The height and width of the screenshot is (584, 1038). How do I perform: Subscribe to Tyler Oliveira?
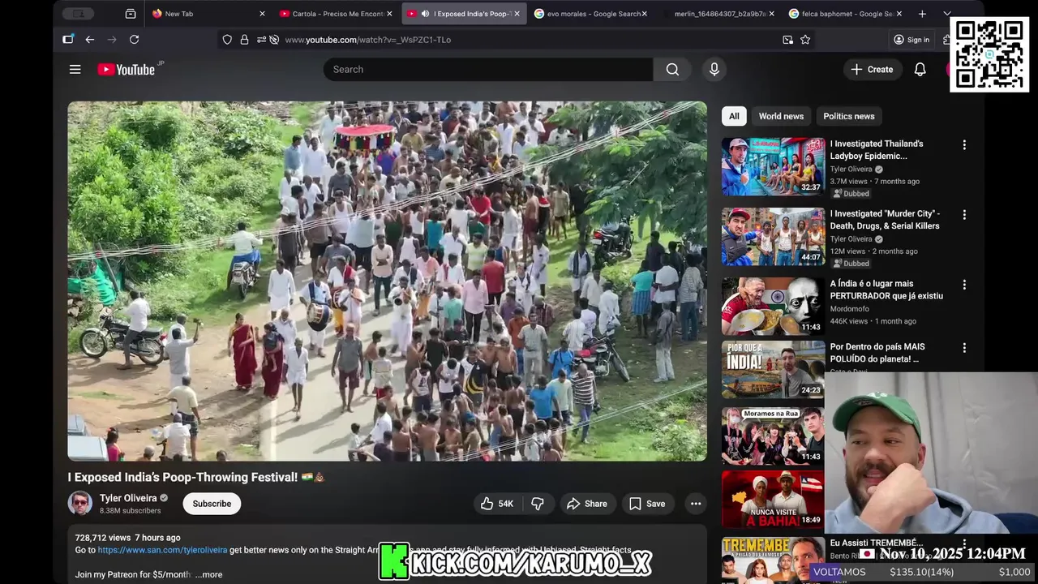[x=212, y=504]
